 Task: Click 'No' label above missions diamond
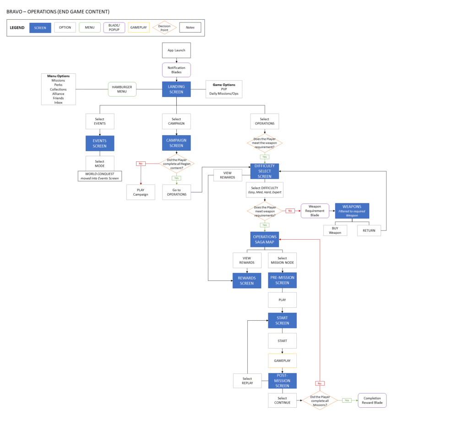click(320, 383)
